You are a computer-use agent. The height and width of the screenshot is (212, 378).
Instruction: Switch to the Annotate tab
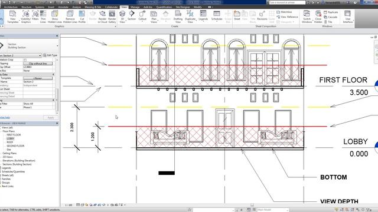click(x=63, y=7)
